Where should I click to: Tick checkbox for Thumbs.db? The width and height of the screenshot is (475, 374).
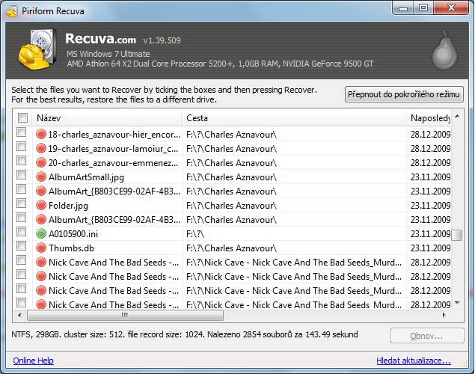[22, 246]
